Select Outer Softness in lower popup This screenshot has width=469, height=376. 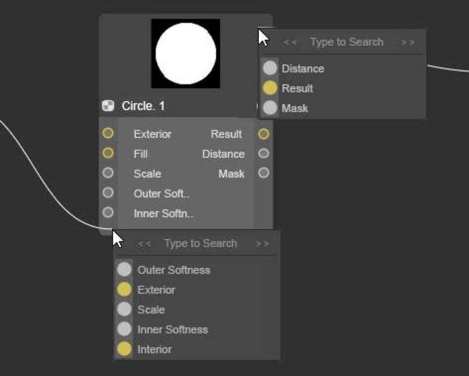tap(174, 270)
